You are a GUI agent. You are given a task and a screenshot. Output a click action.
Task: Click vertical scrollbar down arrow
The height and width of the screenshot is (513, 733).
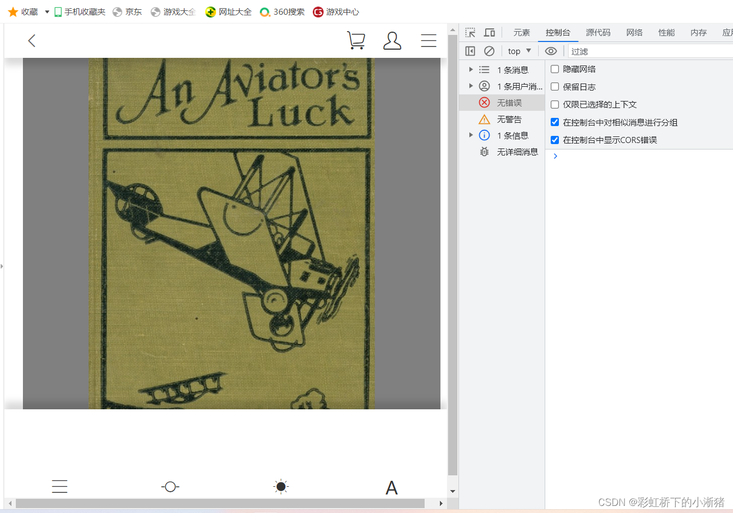coord(452,492)
